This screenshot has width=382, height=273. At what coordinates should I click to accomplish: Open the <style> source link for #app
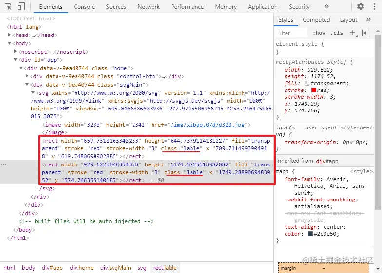(362, 171)
